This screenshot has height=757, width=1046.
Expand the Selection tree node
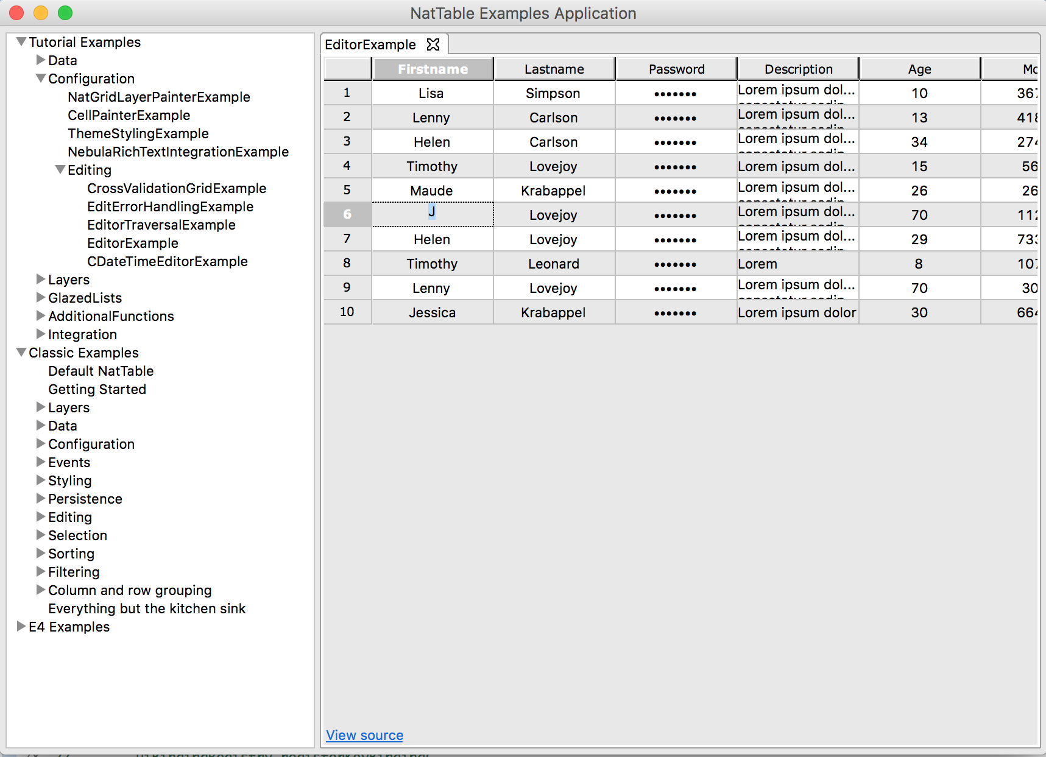click(41, 535)
